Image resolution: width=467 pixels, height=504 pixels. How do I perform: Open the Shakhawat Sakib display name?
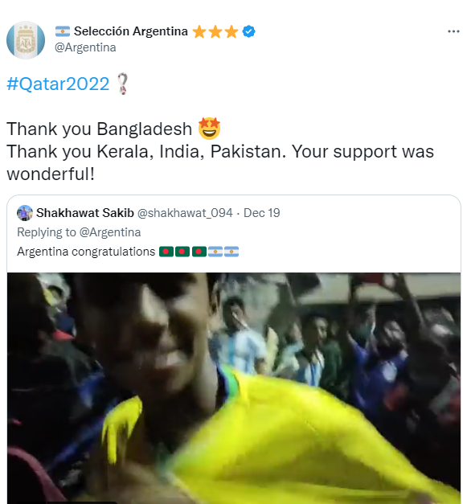click(x=85, y=213)
